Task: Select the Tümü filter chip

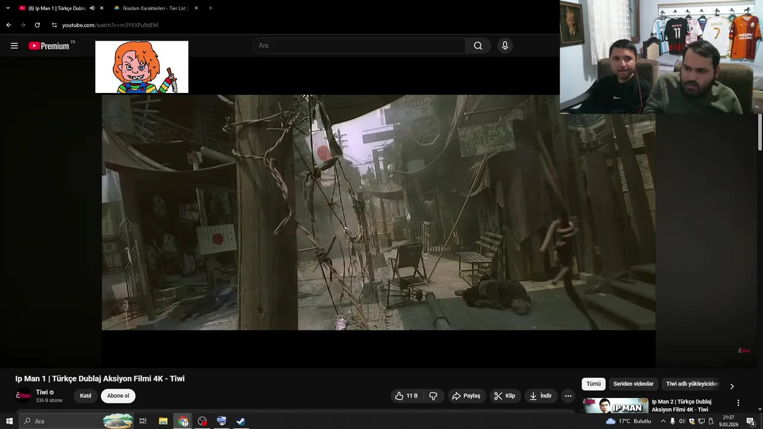Action: point(594,384)
